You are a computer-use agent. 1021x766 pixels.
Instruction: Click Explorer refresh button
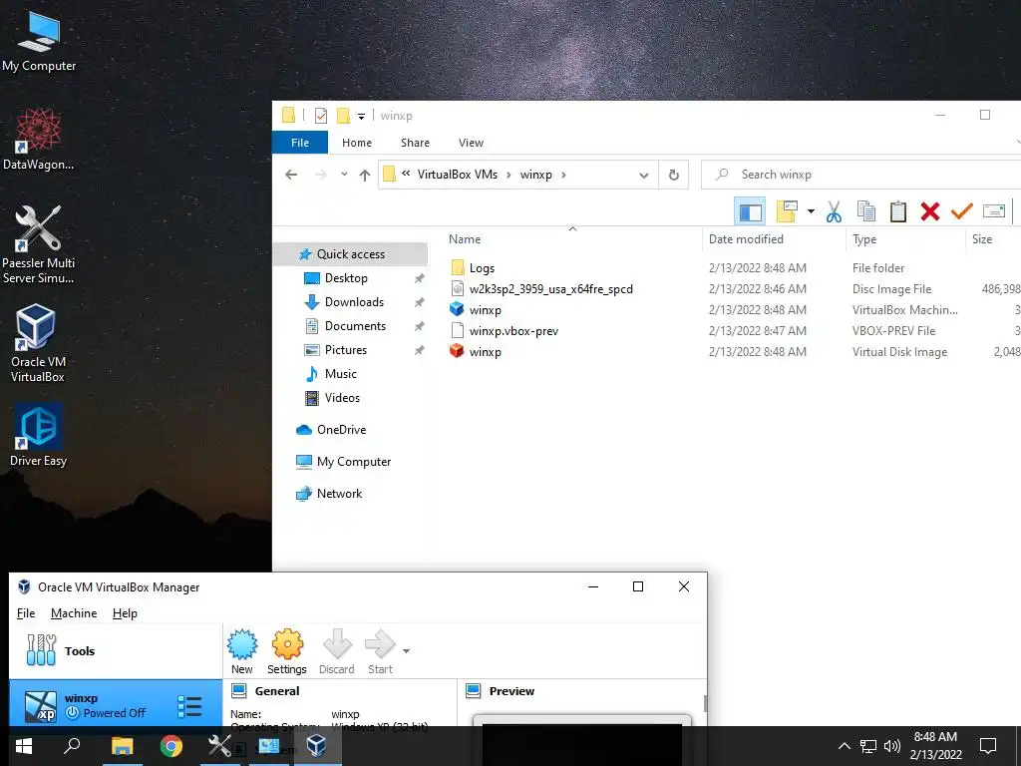pos(673,175)
